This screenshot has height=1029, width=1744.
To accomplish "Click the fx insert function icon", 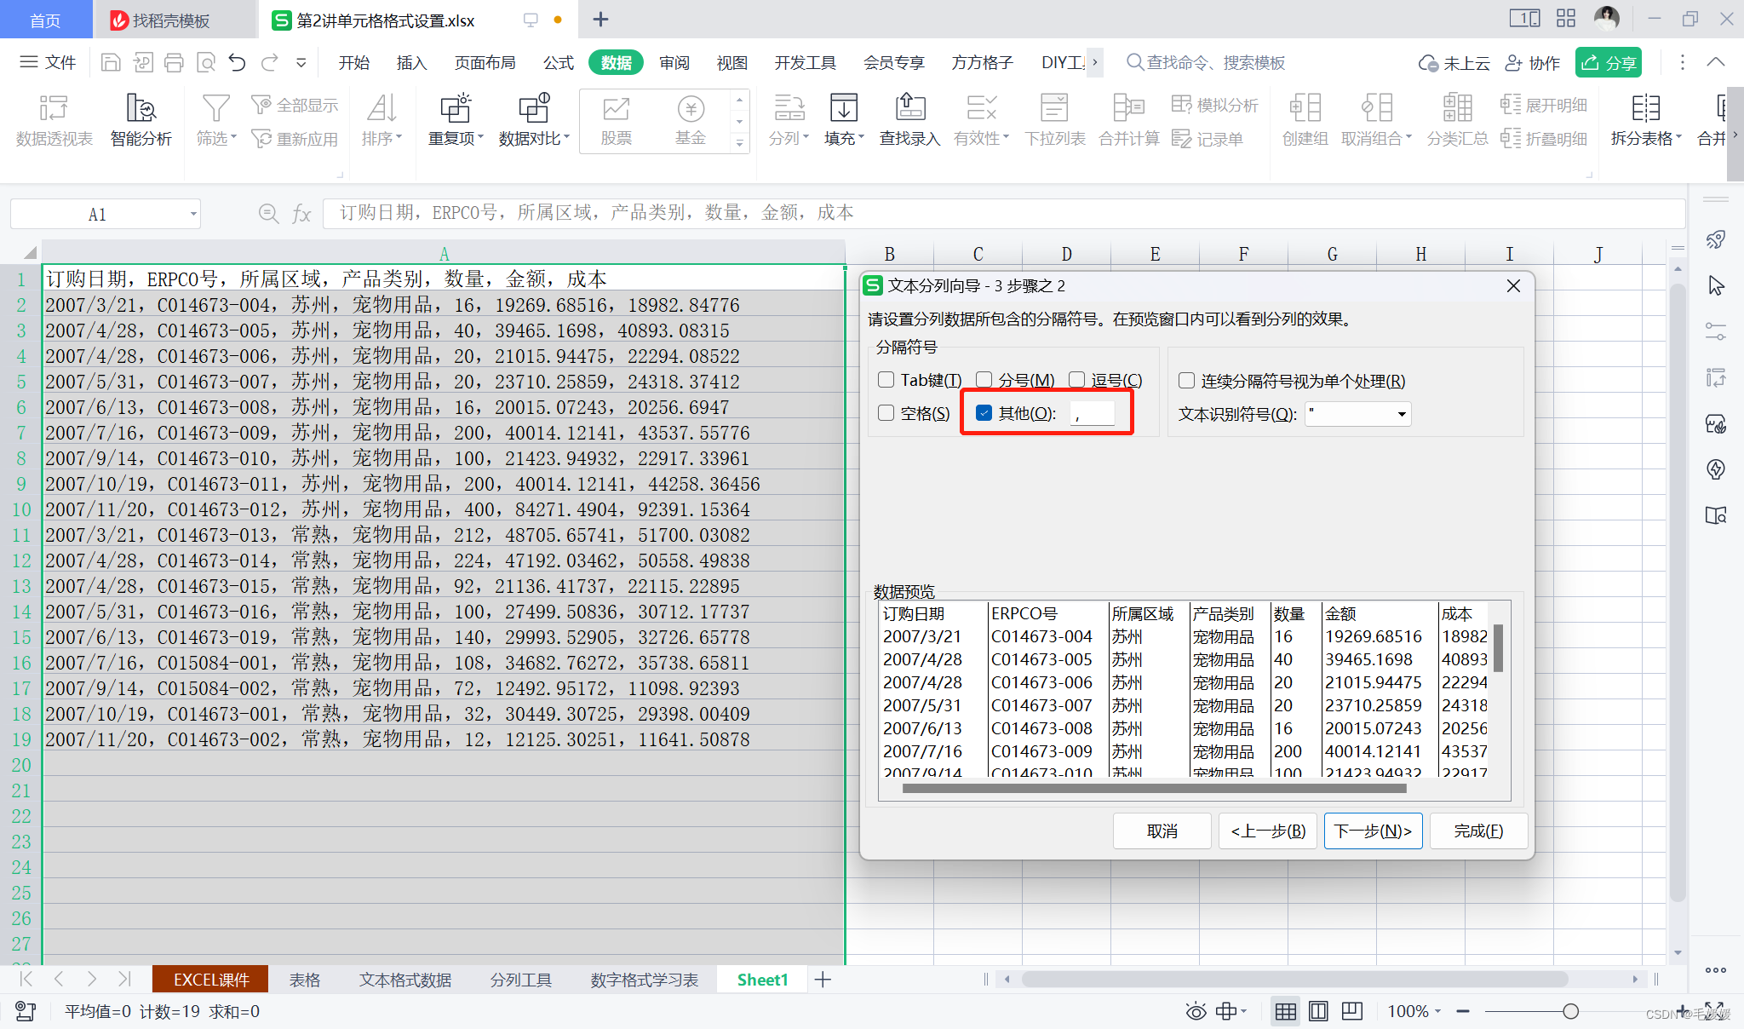I will [x=301, y=213].
